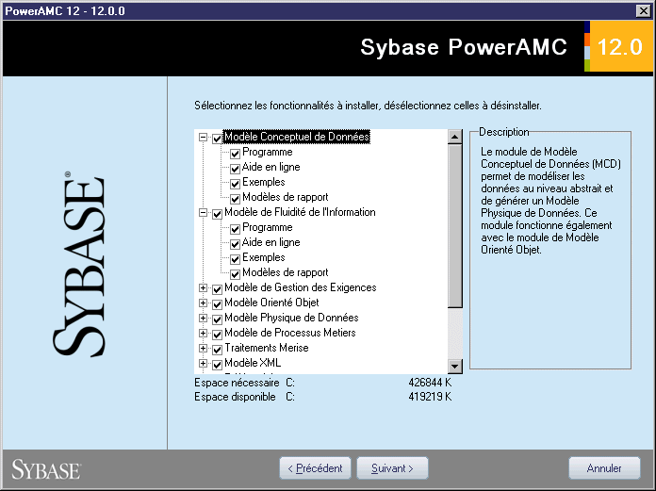Select Modèle Conceptuel de Données label
The width and height of the screenshot is (656, 491).
click(x=297, y=137)
